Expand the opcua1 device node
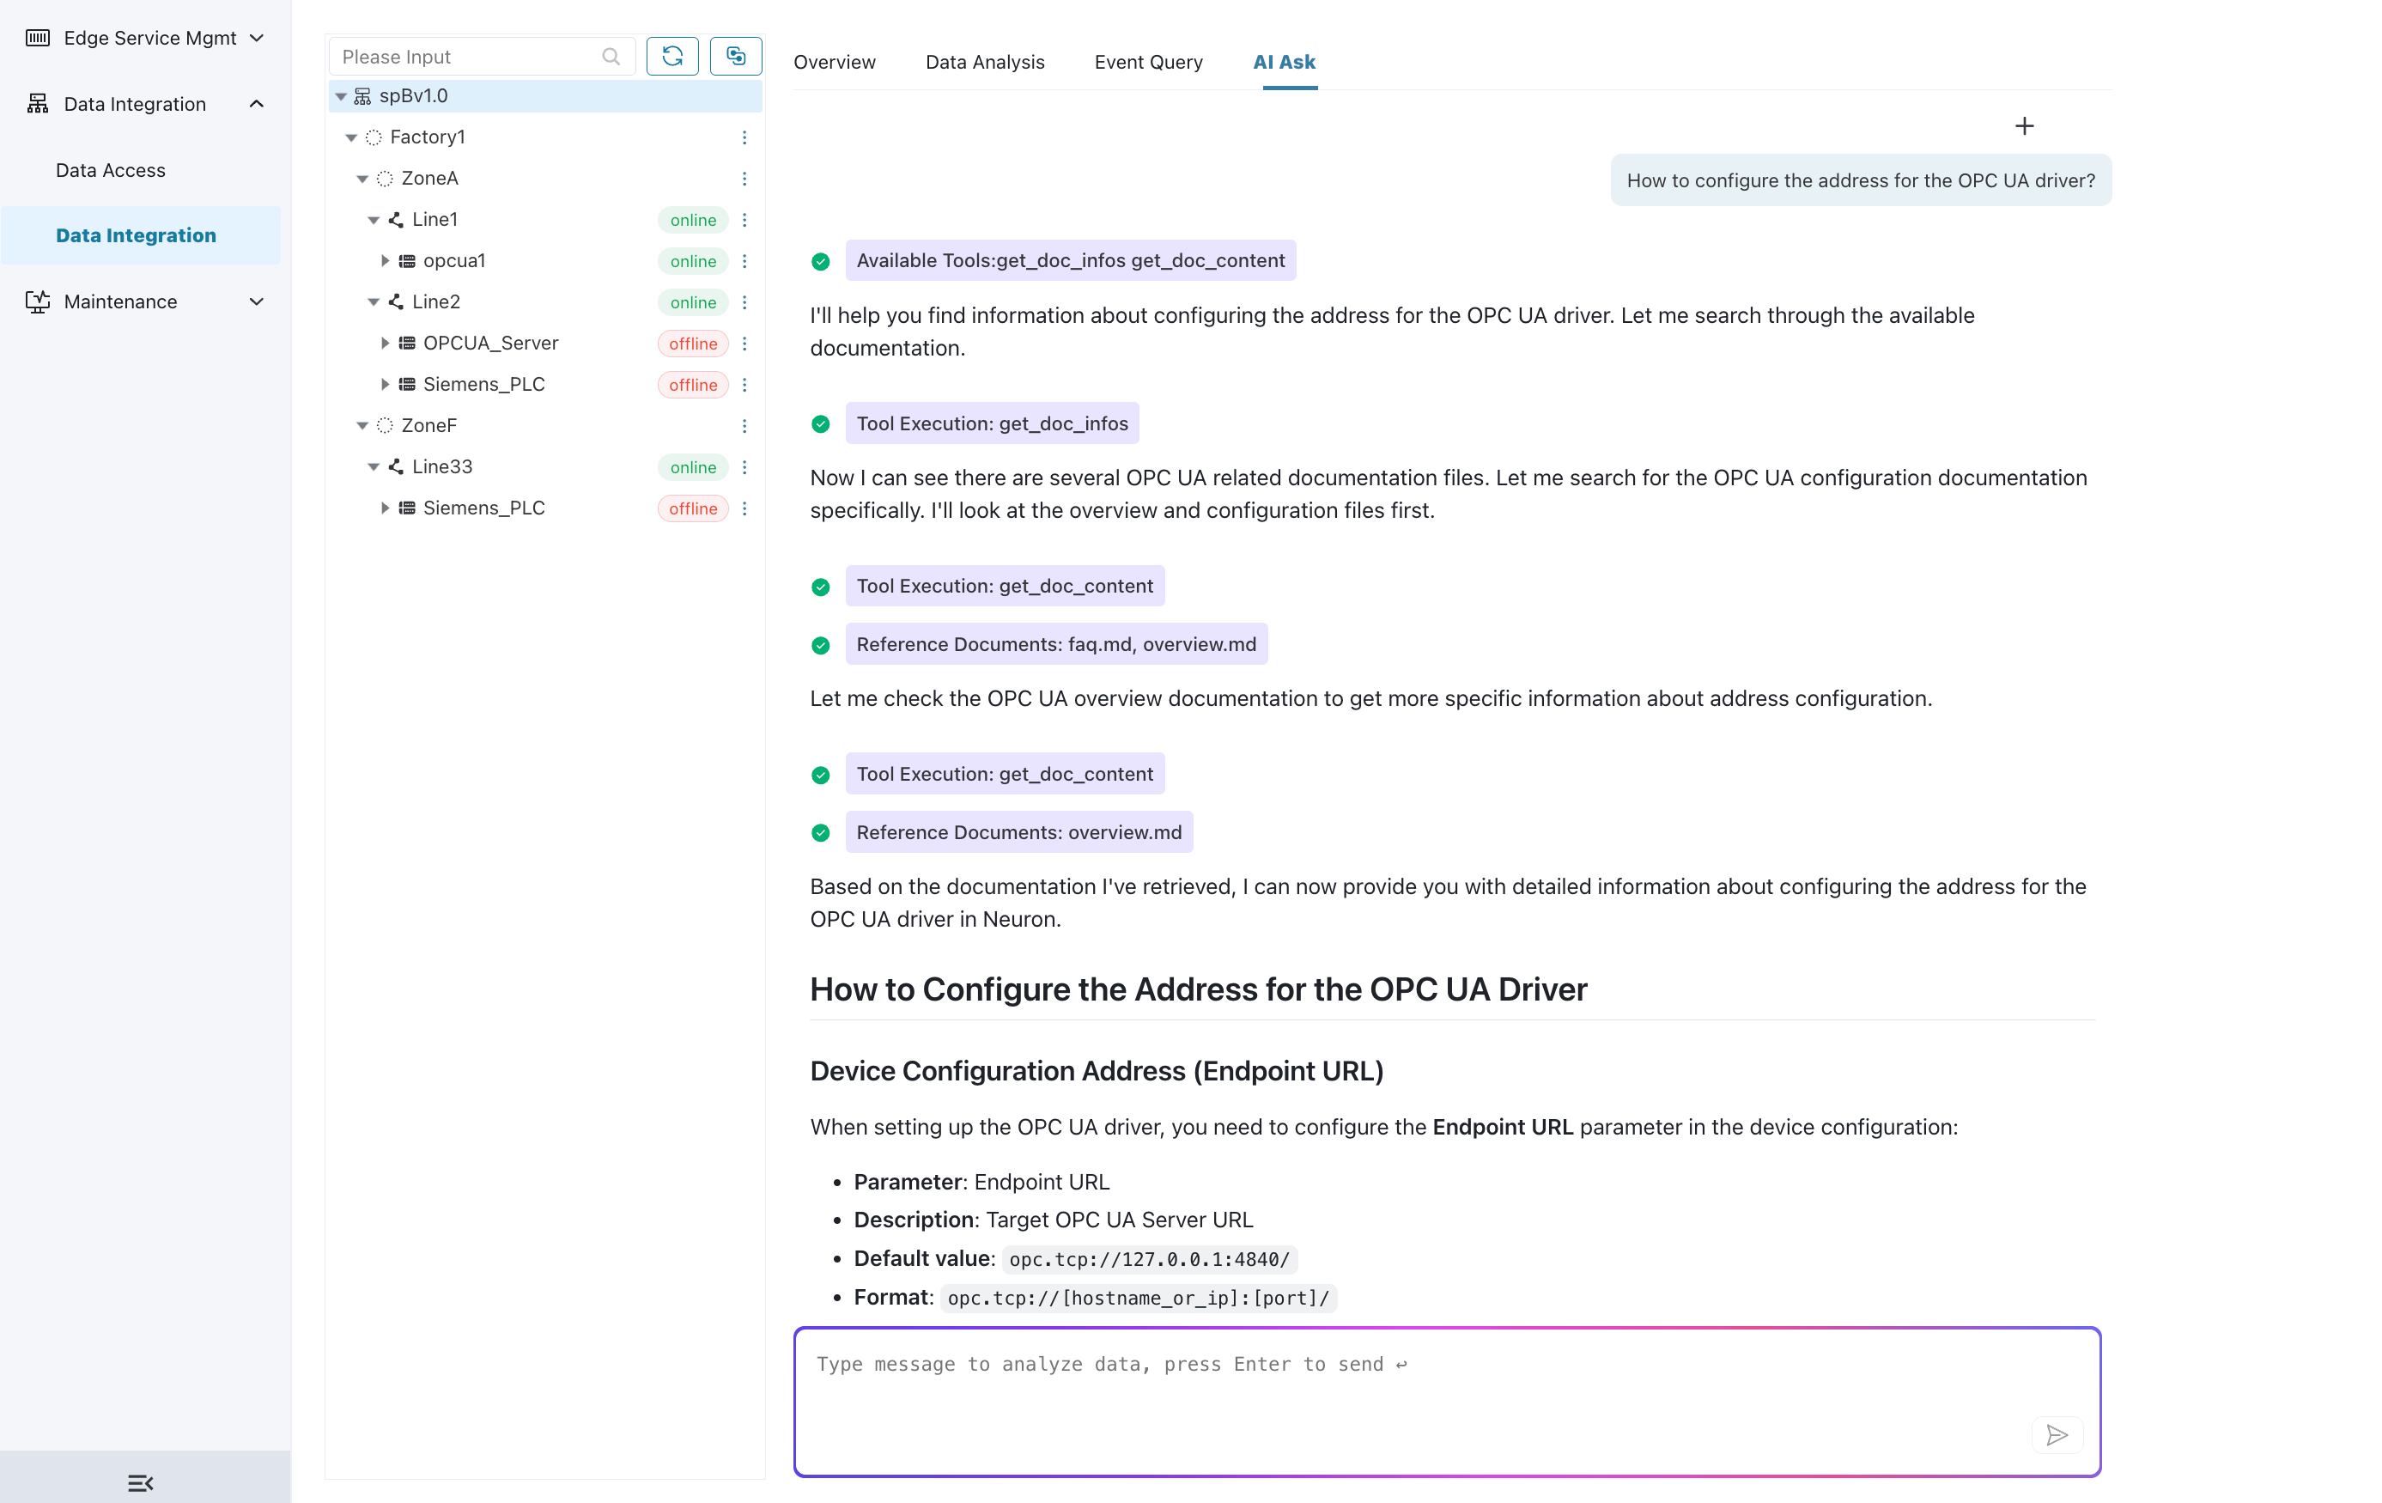Viewport: 2382px width, 1503px height. click(385, 261)
